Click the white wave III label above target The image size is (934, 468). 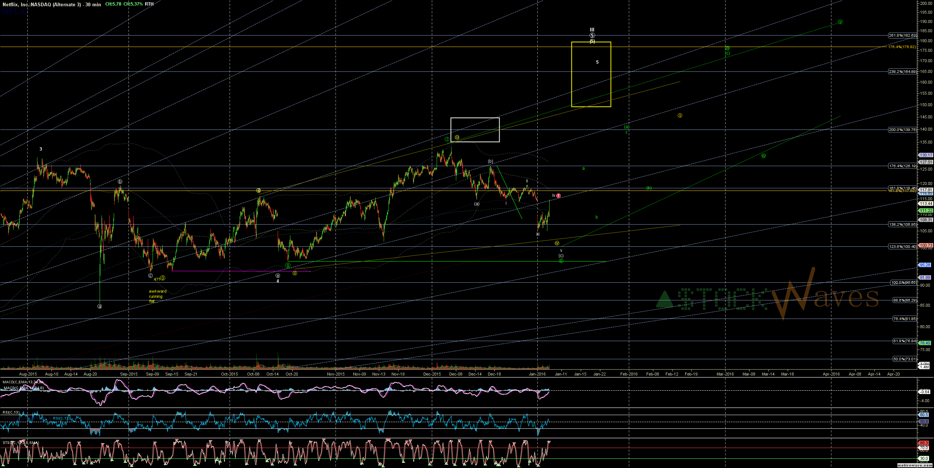pos(592,30)
